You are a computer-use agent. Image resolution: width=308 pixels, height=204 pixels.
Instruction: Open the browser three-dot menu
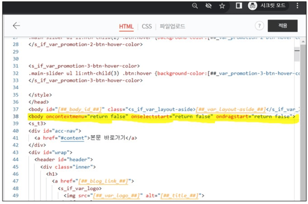297,5
